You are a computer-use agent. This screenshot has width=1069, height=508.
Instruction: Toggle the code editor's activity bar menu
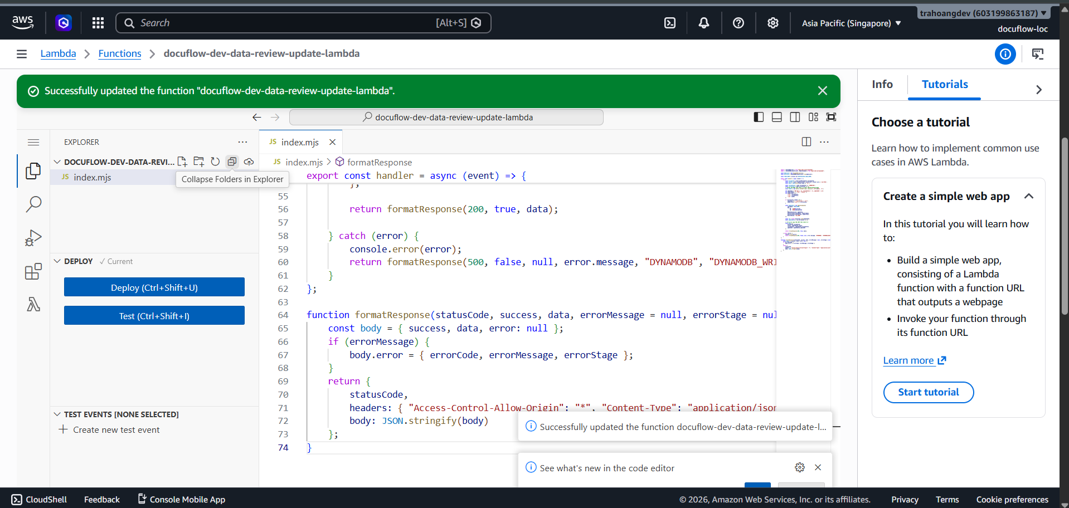tap(33, 142)
